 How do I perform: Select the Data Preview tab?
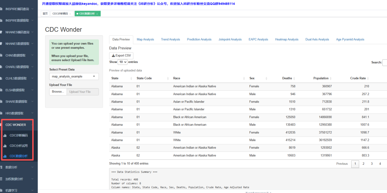(121, 39)
